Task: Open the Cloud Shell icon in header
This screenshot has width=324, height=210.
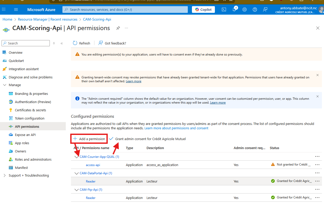Action: coord(224,10)
